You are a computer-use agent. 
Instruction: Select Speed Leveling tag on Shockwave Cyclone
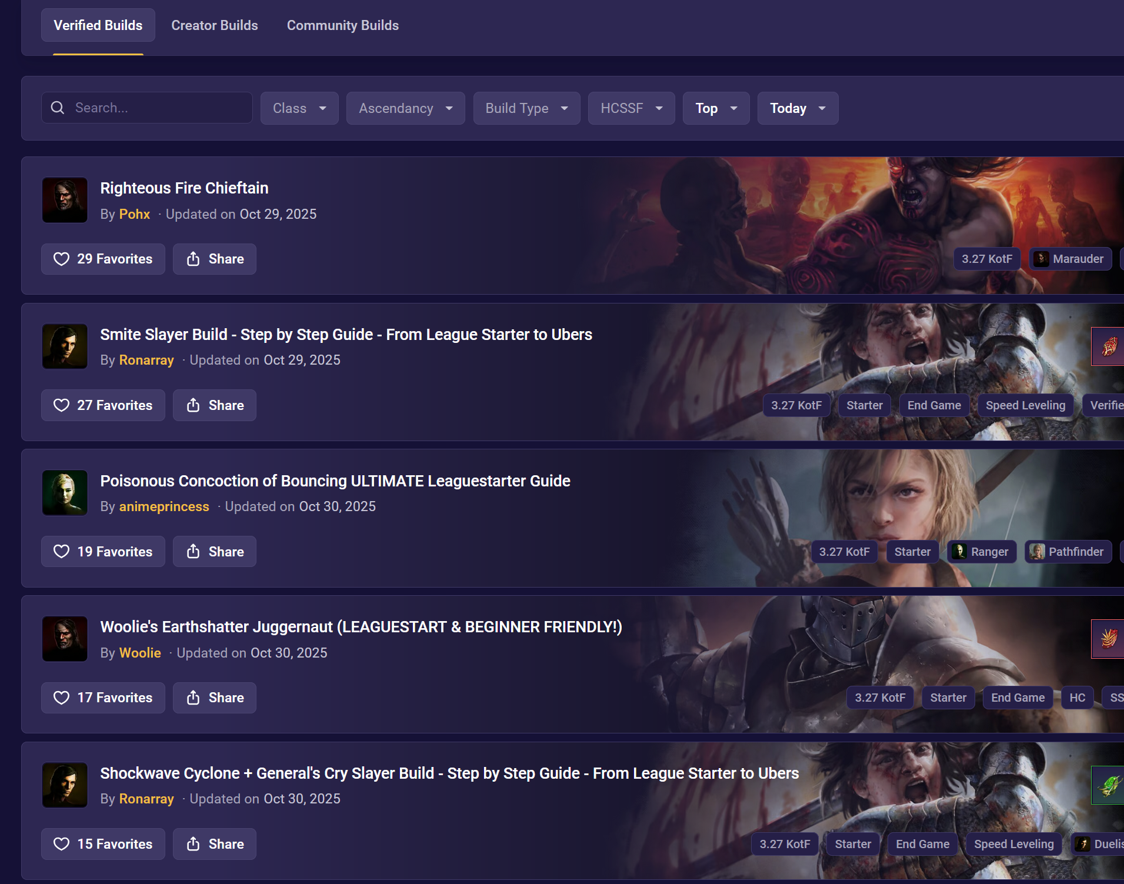(x=1014, y=844)
